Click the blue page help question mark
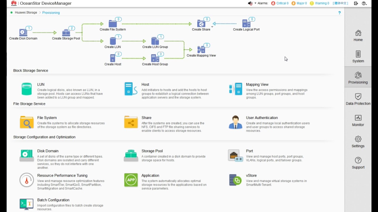The image size is (378, 212). point(339,13)
